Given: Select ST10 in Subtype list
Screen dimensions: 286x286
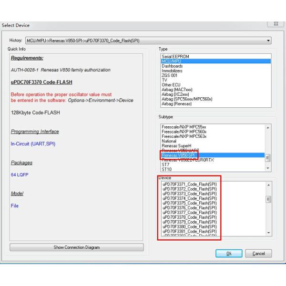Looking at the screenshot, I should [x=166, y=169].
